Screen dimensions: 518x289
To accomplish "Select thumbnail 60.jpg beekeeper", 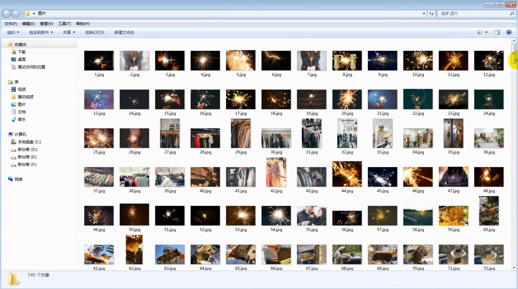I will click(x=489, y=211).
